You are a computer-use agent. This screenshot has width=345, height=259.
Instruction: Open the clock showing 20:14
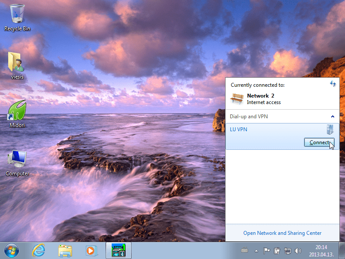321,251
